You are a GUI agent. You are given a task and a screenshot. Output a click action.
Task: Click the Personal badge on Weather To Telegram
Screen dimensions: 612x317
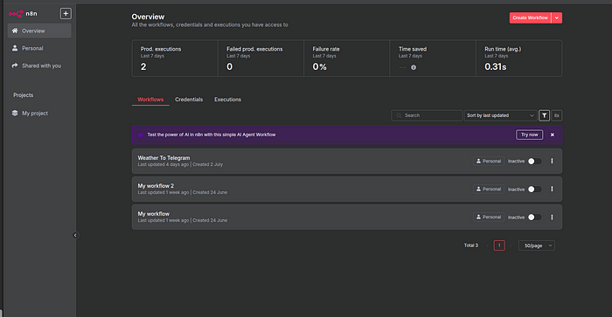click(489, 161)
